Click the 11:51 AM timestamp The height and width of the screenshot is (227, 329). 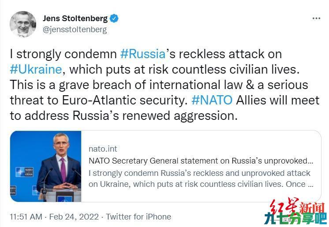(x=26, y=217)
